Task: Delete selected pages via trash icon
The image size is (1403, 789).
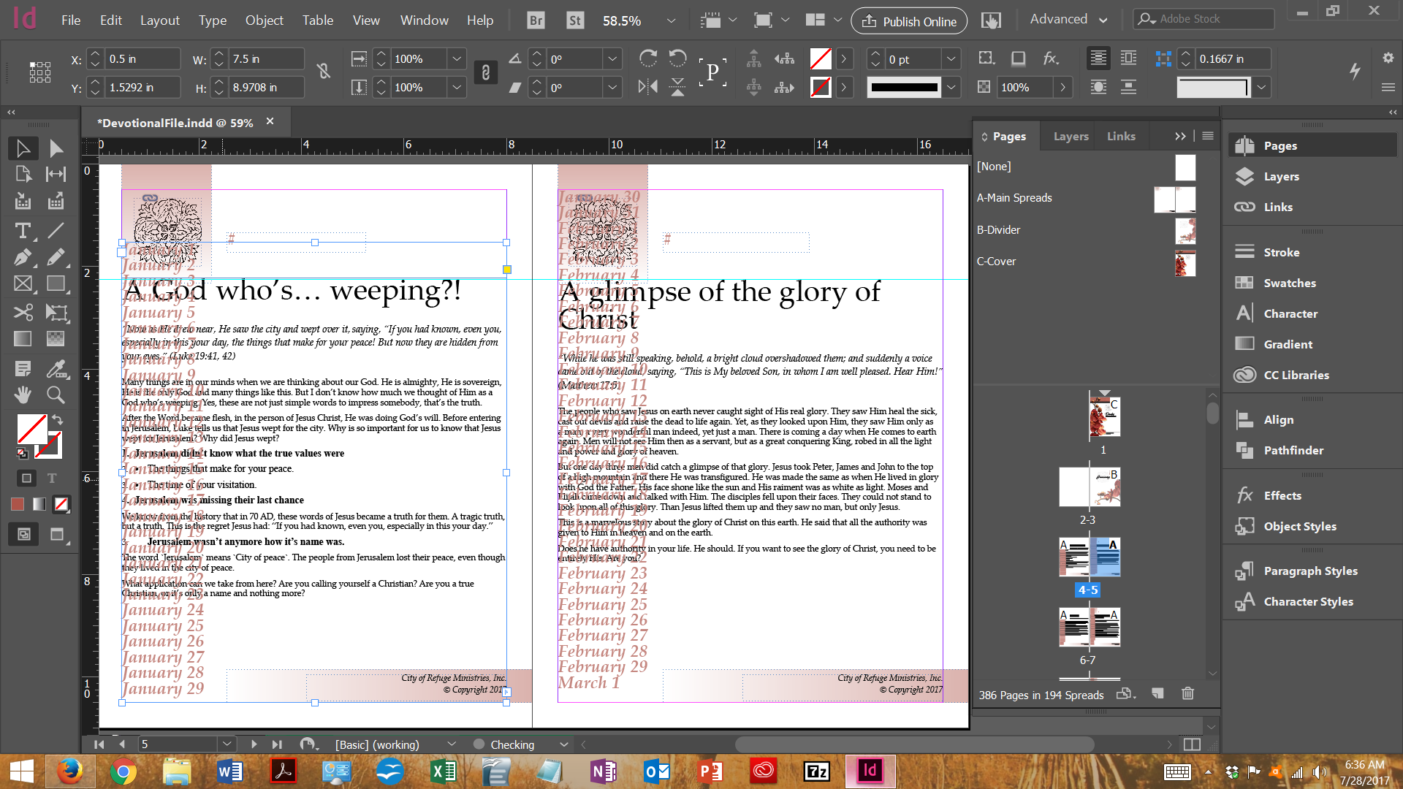Action: coord(1187,693)
